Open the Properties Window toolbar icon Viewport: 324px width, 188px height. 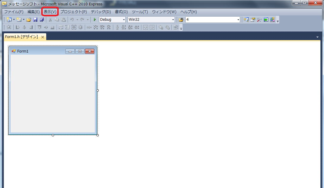253,20
